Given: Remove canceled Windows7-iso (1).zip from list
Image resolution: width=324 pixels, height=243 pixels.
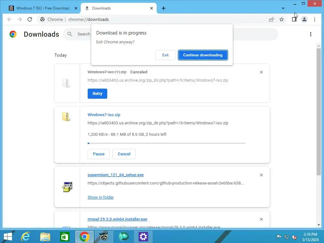Looking at the screenshot, I should (x=261, y=72).
